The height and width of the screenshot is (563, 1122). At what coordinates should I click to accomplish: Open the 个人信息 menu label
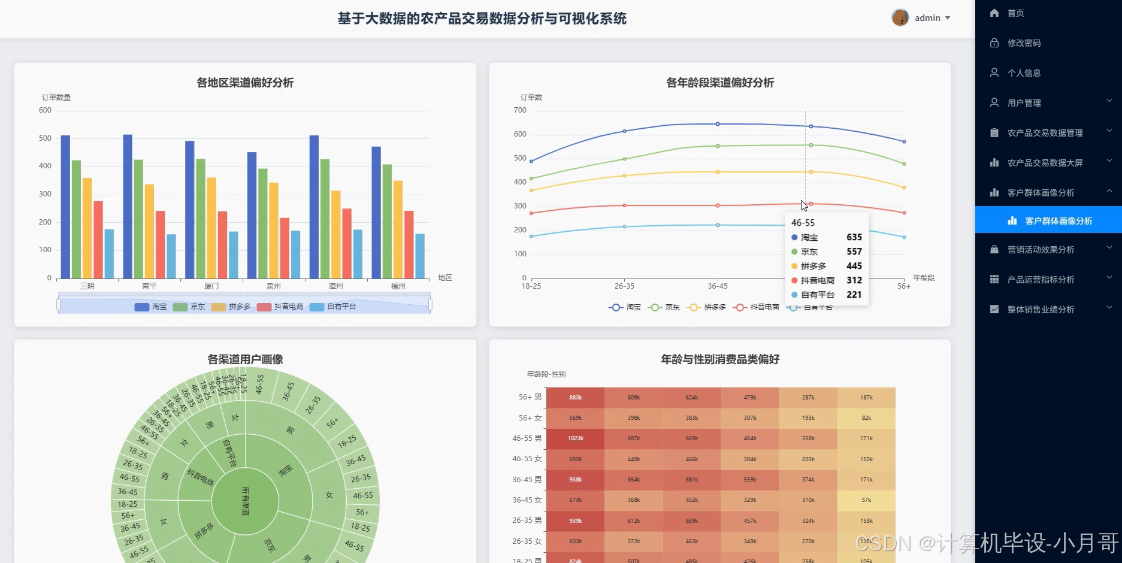pos(1024,73)
